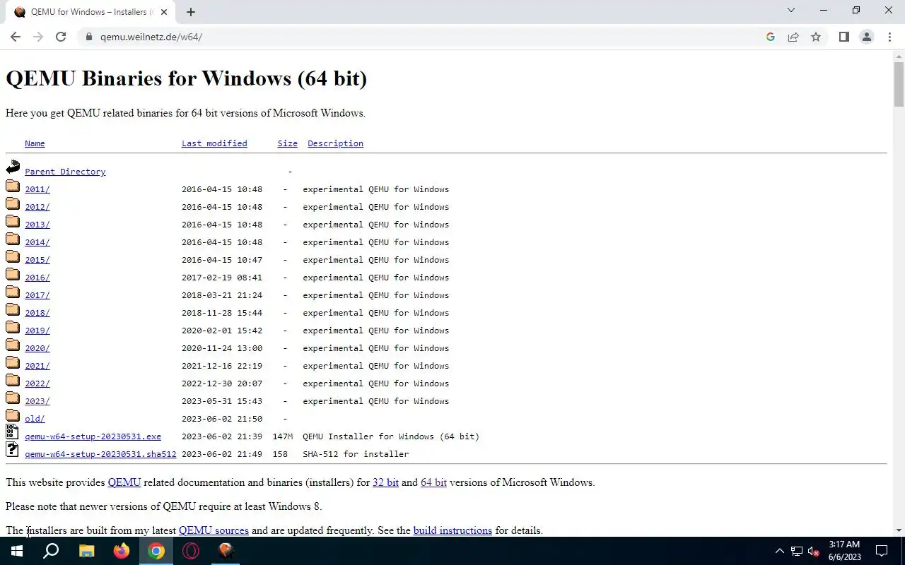The height and width of the screenshot is (565, 905).
Task: Click binary file icon for setup exe
Action: coord(12,432)
